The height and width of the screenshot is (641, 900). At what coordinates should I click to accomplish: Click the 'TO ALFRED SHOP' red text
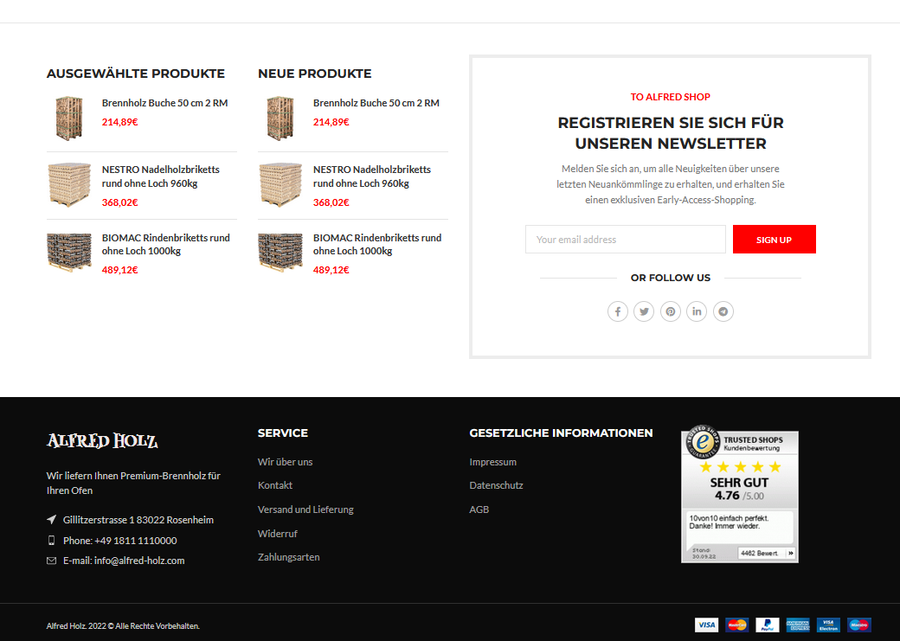click(671, 97)
